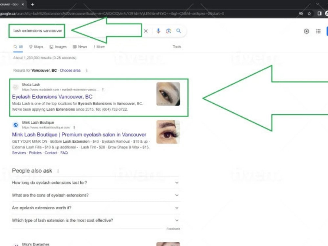This screenshot has height=246, width=328.
Task: Click the Mira's Eyelashes result name
Action: pos(36,244)
